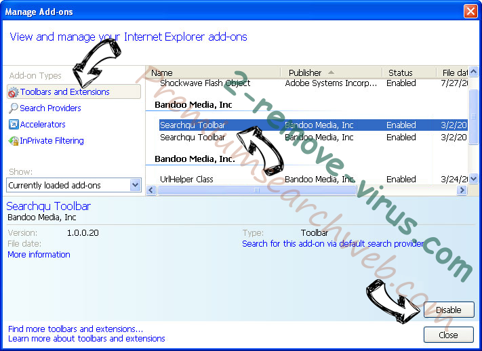This screenshot has height=351, width=482.
Task: Click the Close button
Action: (x=449, y=335)
